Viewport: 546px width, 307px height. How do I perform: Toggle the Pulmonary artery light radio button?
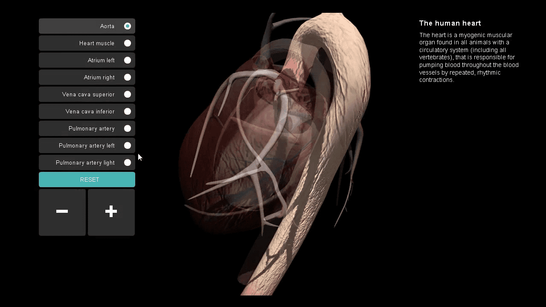tap(128, 162)
